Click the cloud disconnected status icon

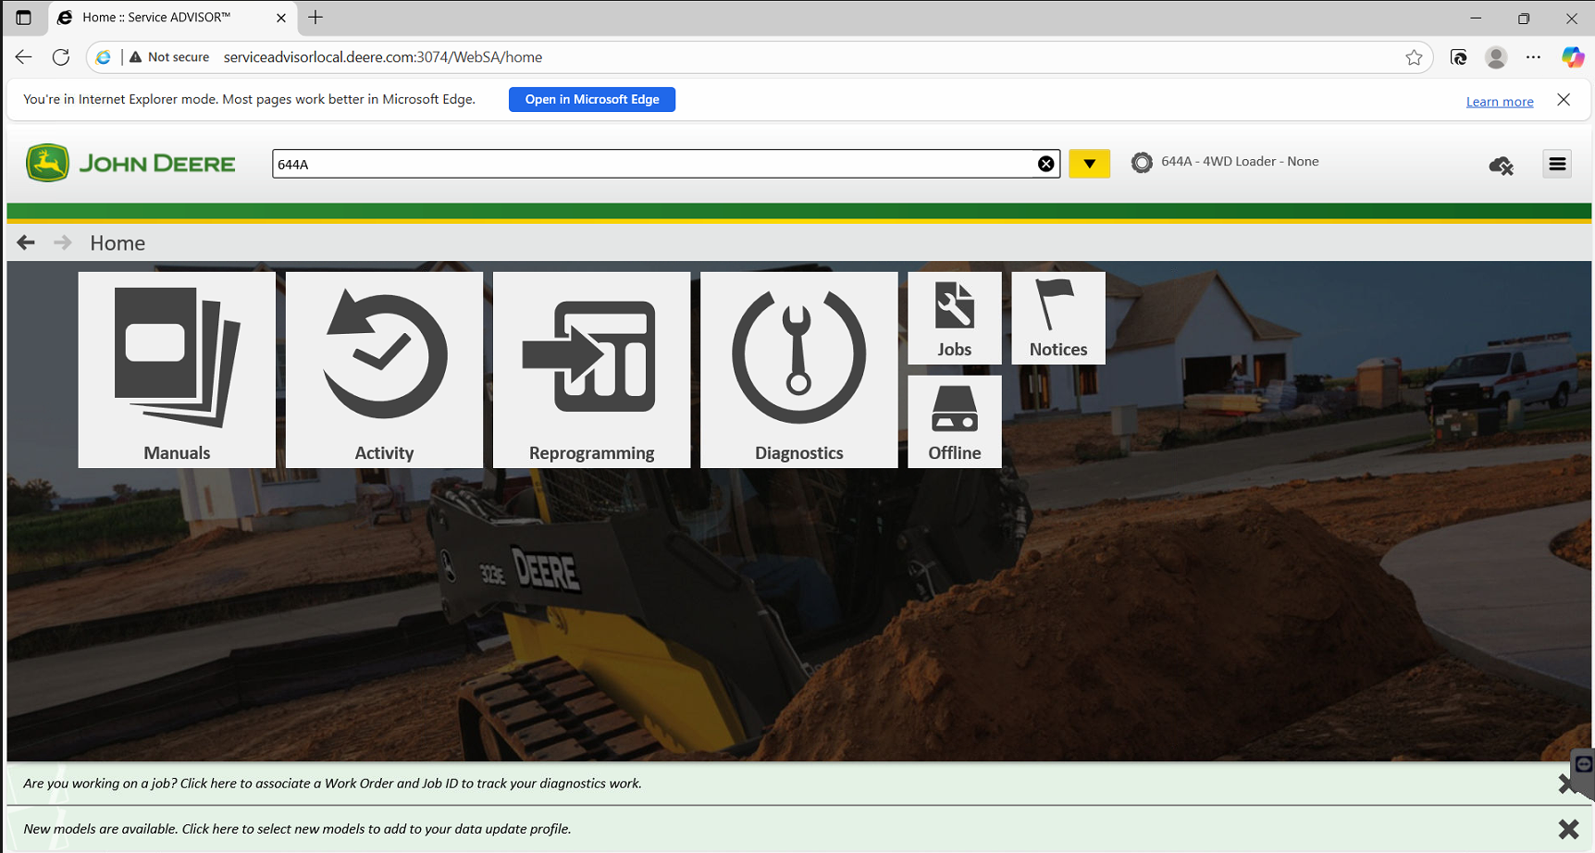point(1501,166)
